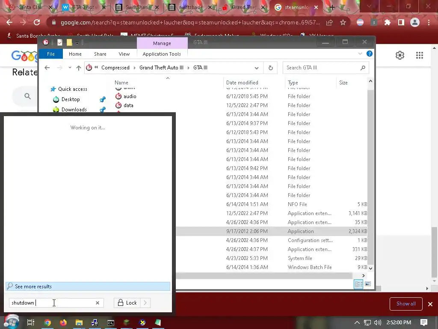The height and width of the screenshot is (329, 438).
Task: Select the Windows Batch File row
Action: pyautogui.click(x=272, y=267)
